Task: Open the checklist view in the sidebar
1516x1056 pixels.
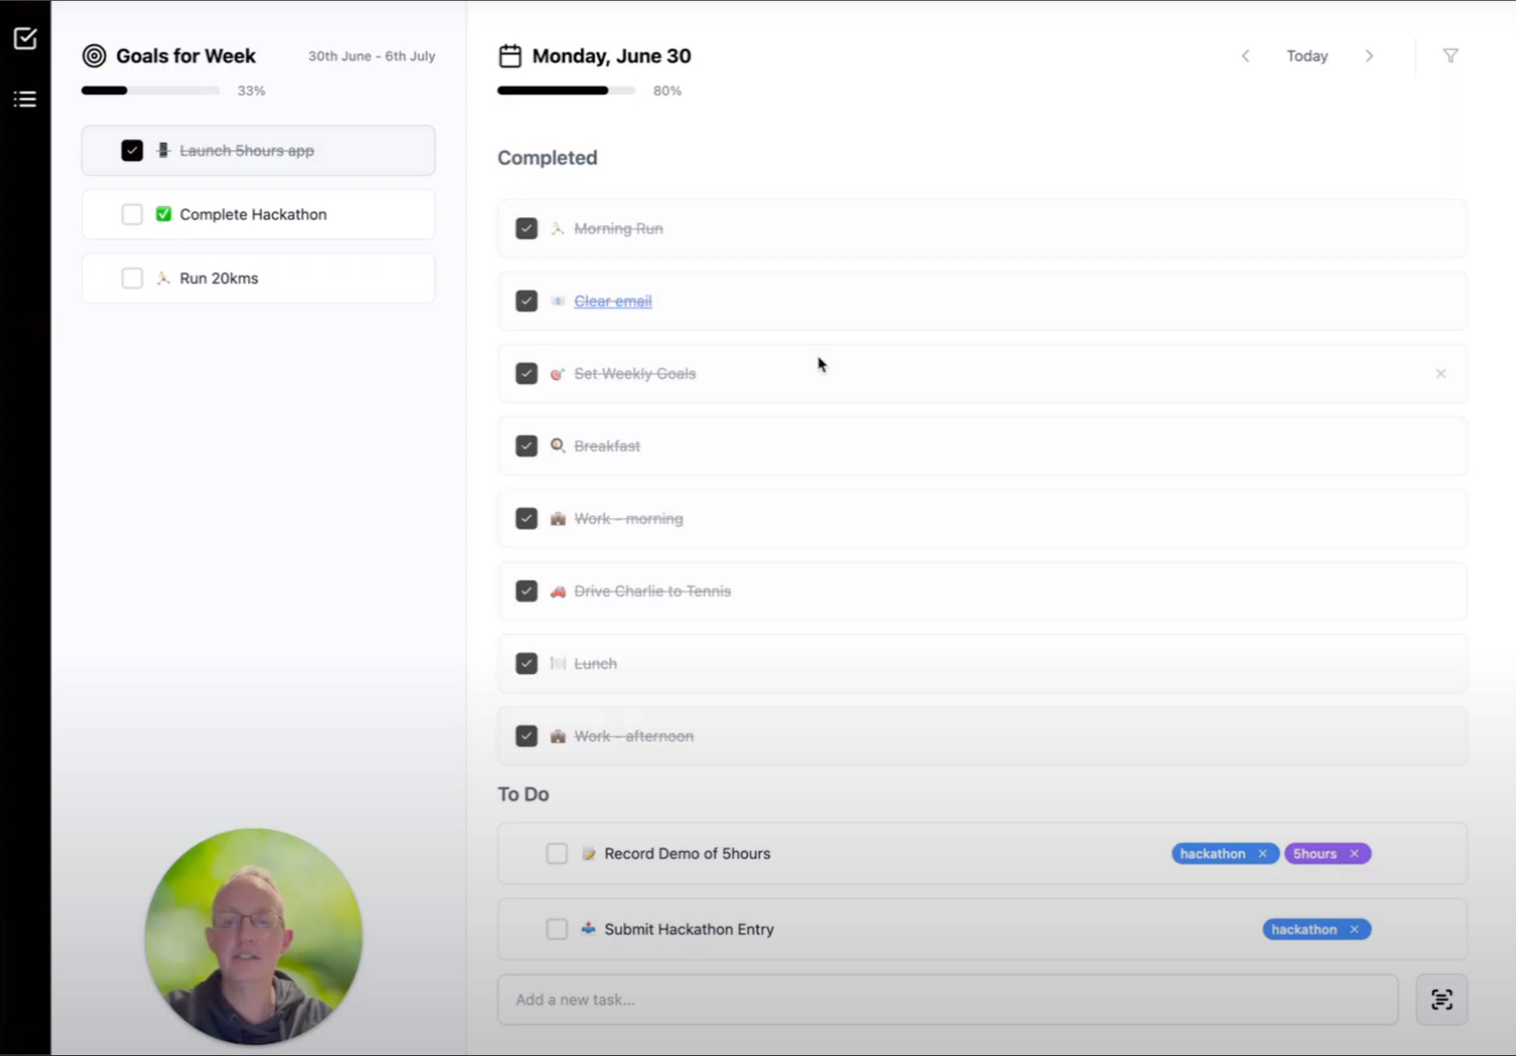Action: (x=25, y=38)
